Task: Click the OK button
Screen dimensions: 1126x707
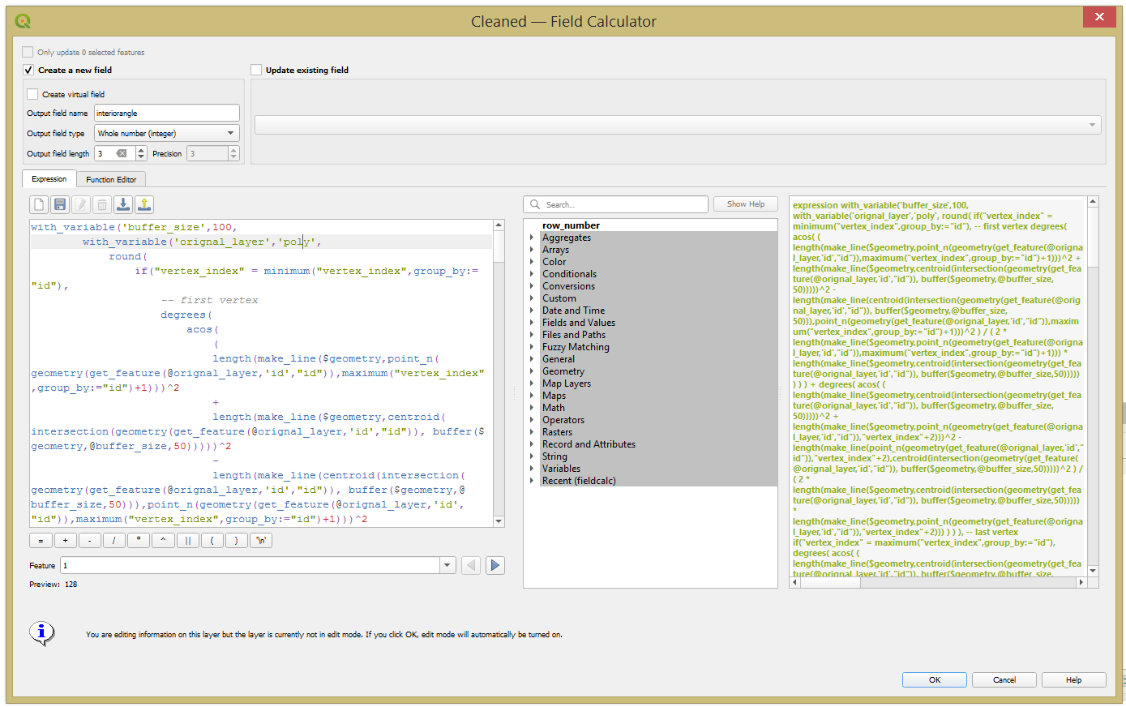Action: pyautogui.click(x=935, y=679)
